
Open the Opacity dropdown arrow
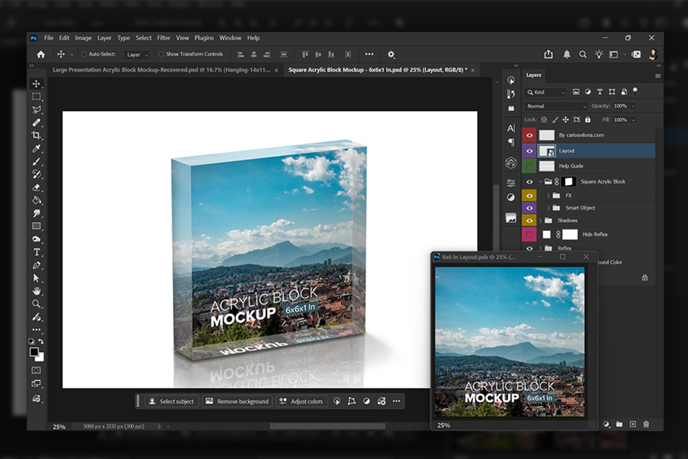(x=633, y=106)
